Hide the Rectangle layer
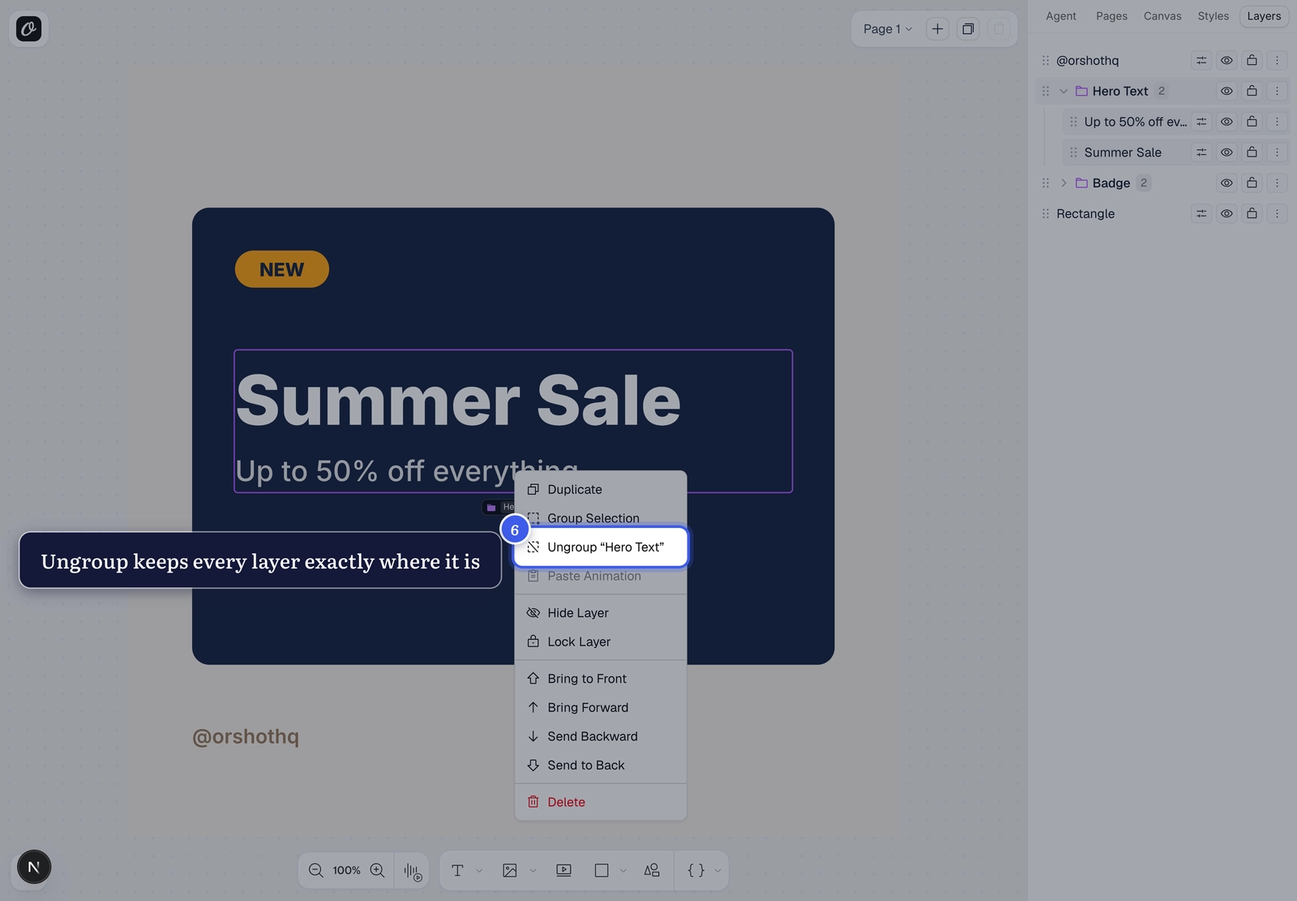 coord(1226,214)
